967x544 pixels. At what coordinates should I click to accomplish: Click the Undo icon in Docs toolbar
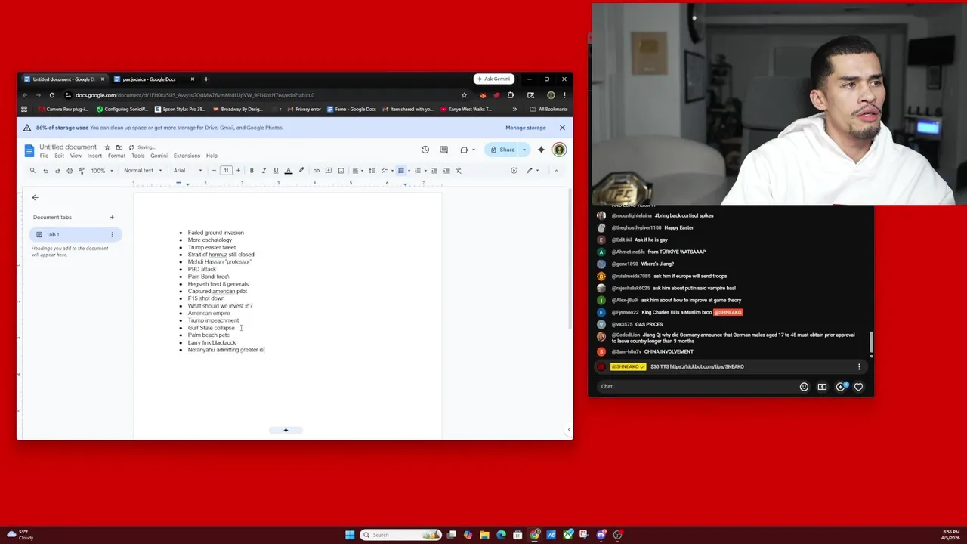click(x=45, y=171)
